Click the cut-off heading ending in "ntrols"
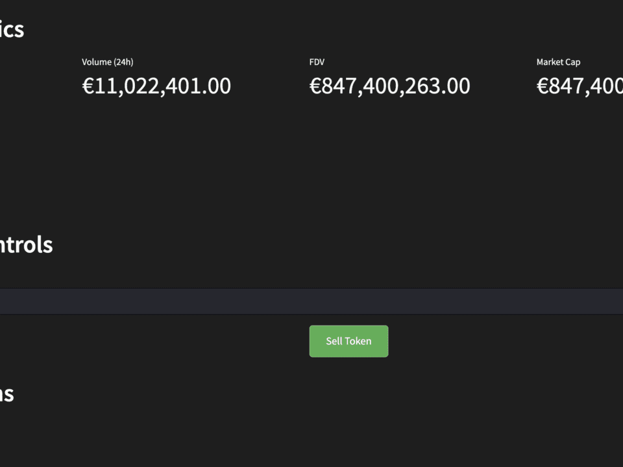 point(26,245)
